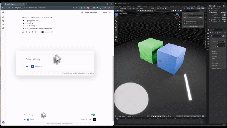
Task: Expand BlueBox in the outliner
Action: pyautogui.click(x=209, y=19)
